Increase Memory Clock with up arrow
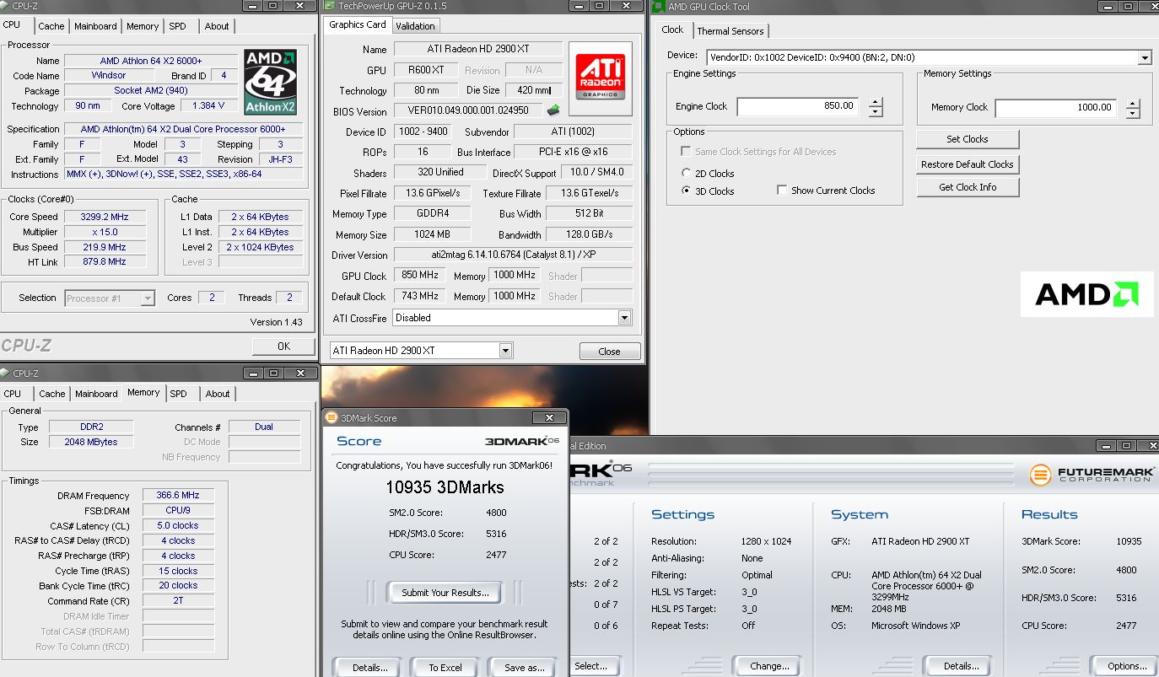The height and width of the screenshot is (677, 1159). (1133, 103)
